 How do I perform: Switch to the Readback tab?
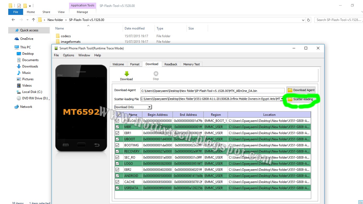click(171, 64)
